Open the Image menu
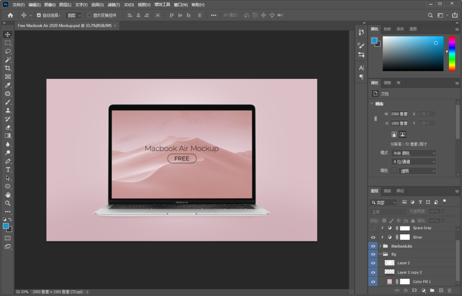462x296 pixels. click(x=50, y=5)
